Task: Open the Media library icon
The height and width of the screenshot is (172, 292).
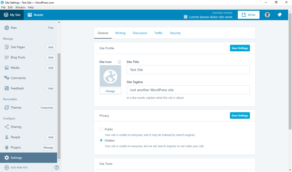Action: [6, 68]
